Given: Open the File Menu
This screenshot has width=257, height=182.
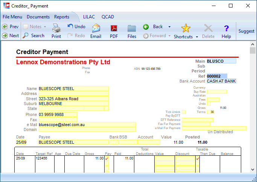Looking at the screenshot, I should pos(12,17).
